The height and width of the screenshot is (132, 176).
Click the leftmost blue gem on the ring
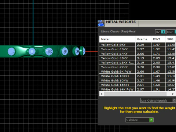(11, 51)
